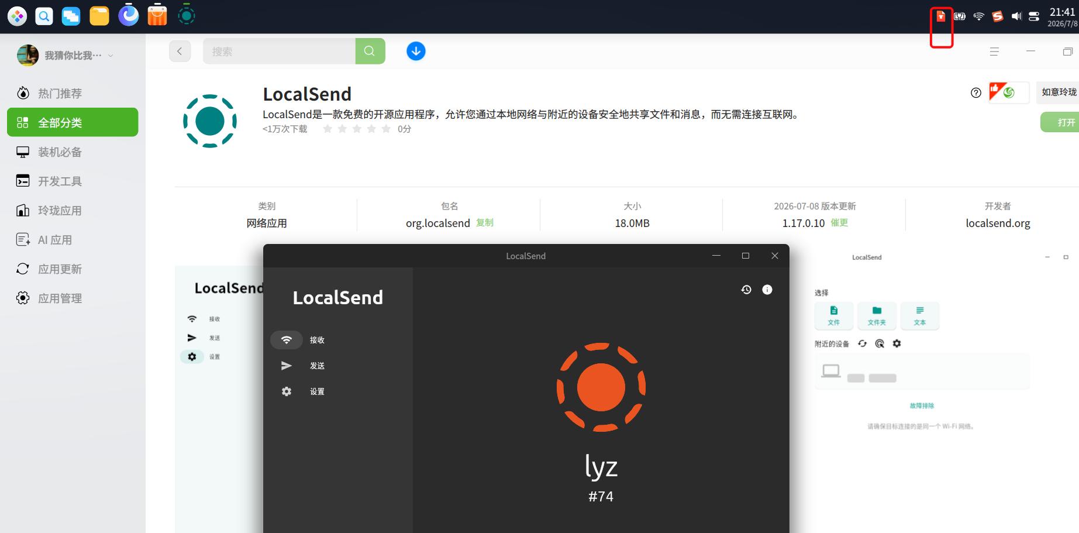Click the developer name localsend.org
Viewport: 1079px width, 533px height.
pos(998,223)
